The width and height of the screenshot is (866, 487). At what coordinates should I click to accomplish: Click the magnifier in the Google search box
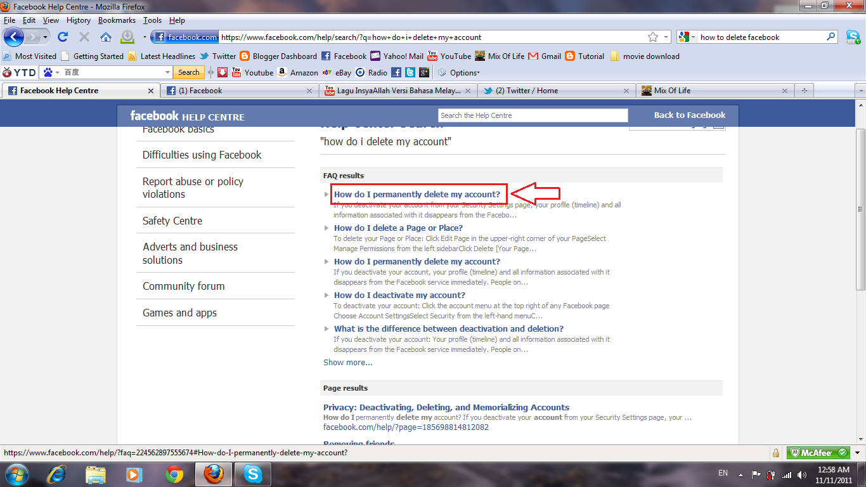tap(831, 37)
